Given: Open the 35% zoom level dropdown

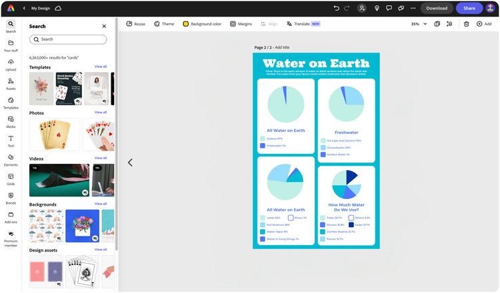Looking at the screenshot, I should [x=419, y=24].
